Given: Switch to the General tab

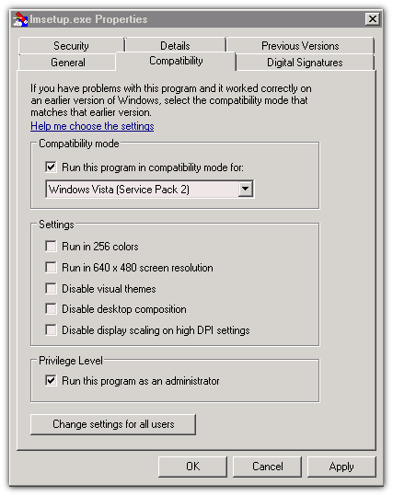Looking at the screenshot, I should point(68,62).
